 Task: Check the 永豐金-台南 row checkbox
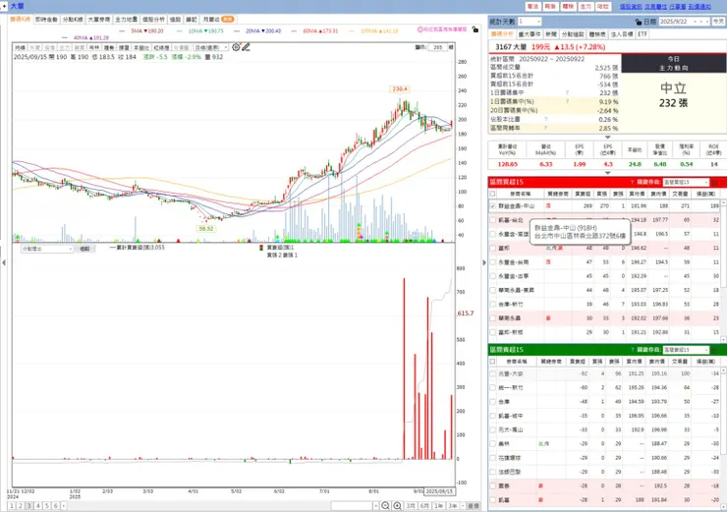click(492, 262)
